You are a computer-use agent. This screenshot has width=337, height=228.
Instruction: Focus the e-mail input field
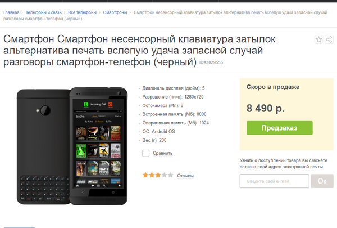coord(275,181)
